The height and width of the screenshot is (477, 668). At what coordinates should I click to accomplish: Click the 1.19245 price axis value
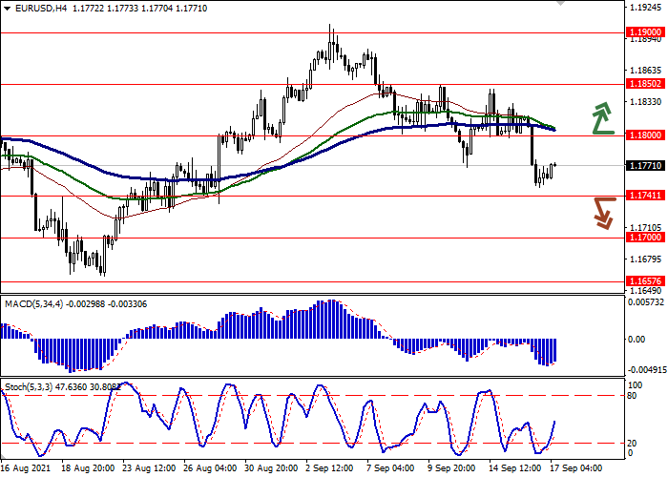645,8
